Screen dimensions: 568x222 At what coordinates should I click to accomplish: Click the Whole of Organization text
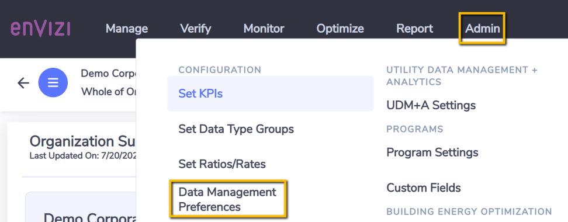click(108, 92)
